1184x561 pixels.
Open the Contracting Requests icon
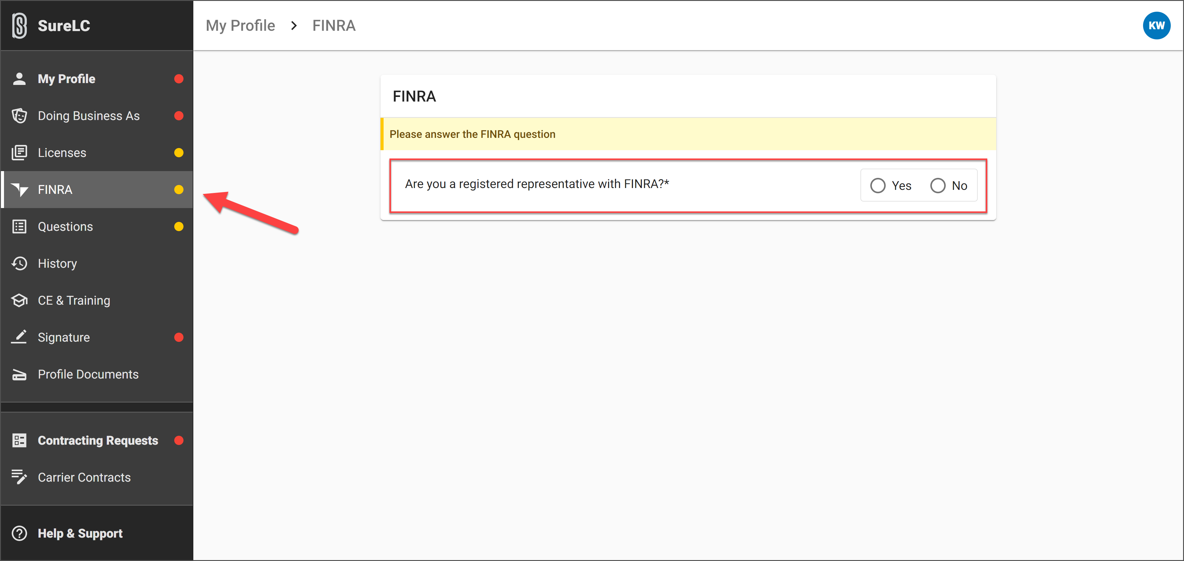(x=19, y=440)
